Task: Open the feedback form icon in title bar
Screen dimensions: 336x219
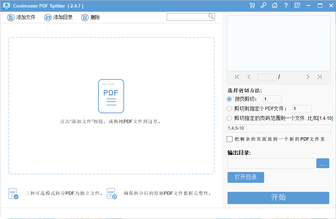Action: (298, 5)
